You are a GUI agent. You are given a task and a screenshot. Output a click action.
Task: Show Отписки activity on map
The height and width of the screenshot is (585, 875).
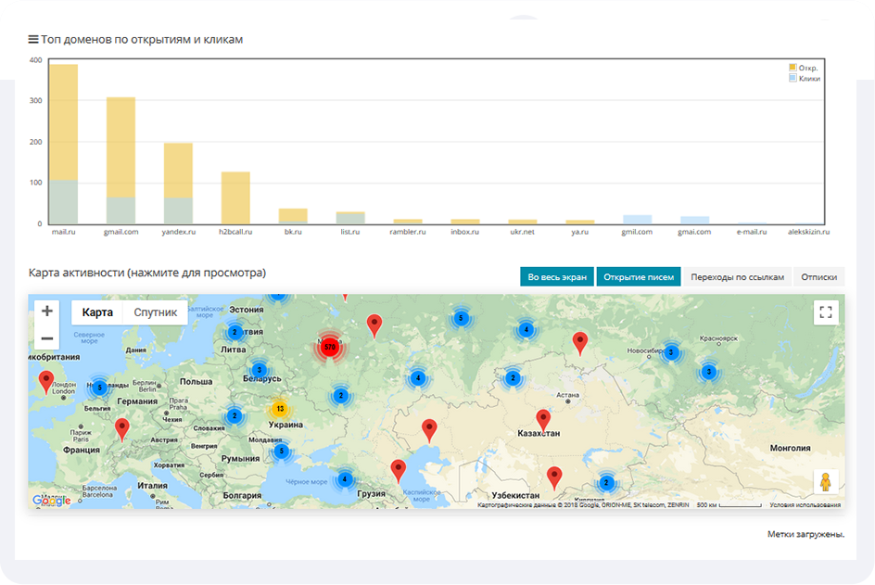coord(818,276)
